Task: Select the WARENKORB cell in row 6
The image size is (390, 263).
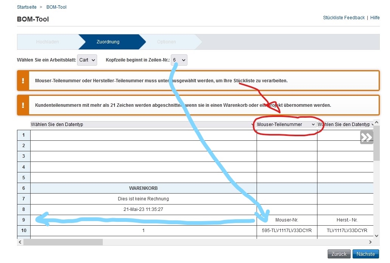Action: click(x=144, y=188)
